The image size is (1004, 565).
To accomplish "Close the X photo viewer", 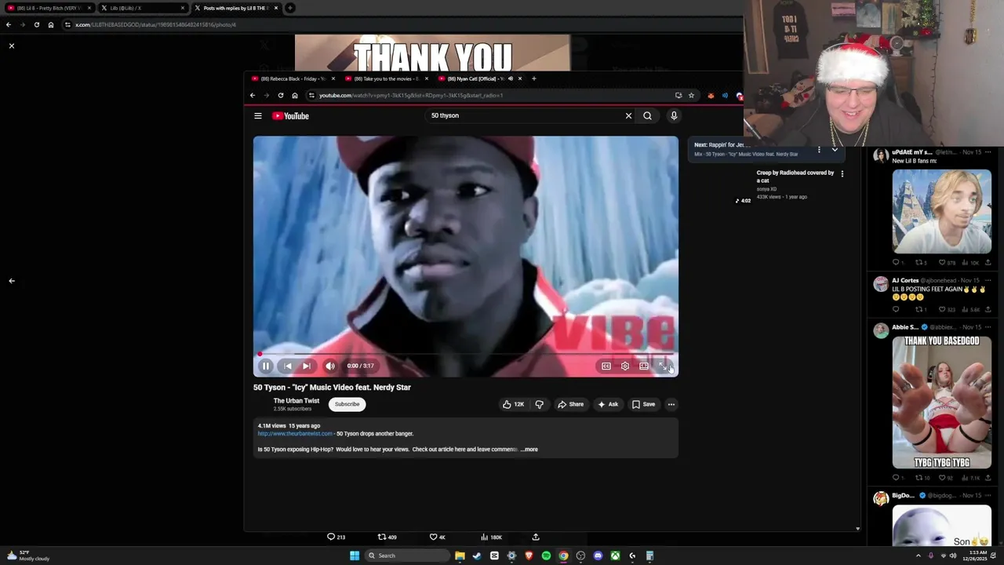I will click(x=12, y=46).
